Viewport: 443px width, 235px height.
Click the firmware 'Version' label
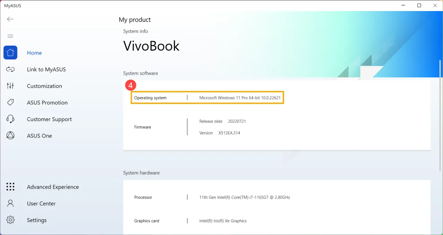pos(206,133)
